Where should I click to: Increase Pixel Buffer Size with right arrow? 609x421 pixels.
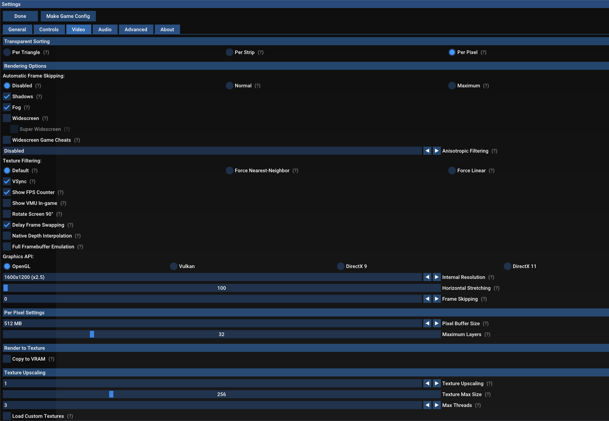pyautogui.click(x=437, y=323)
